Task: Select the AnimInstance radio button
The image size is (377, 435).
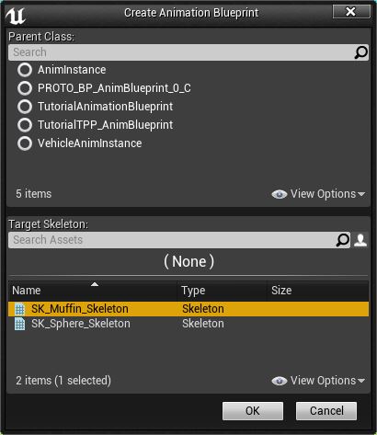Action: click(25, 70)
